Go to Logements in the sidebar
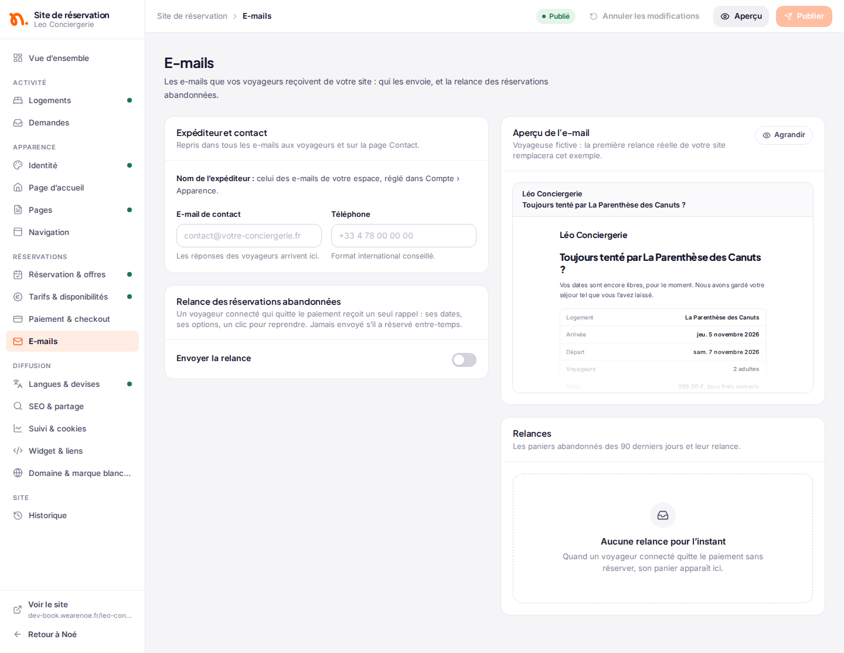Screen dimensions: 844x653 tap(72, 100)
